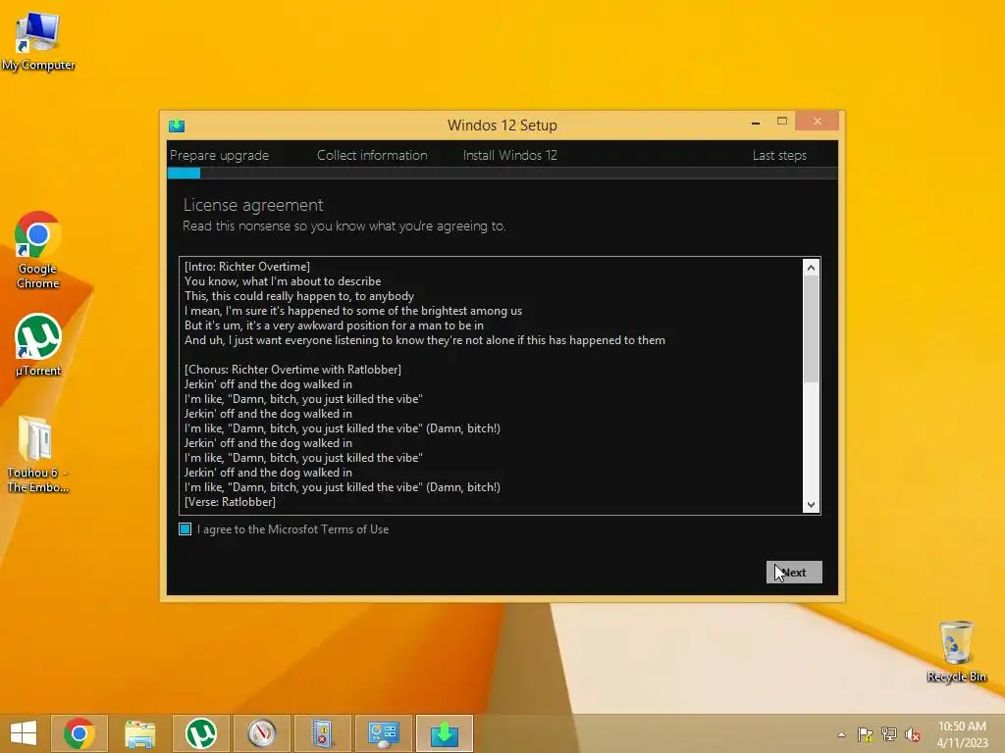Open the Action Center flag icon
1005x753 pixels.
[866, 734]
